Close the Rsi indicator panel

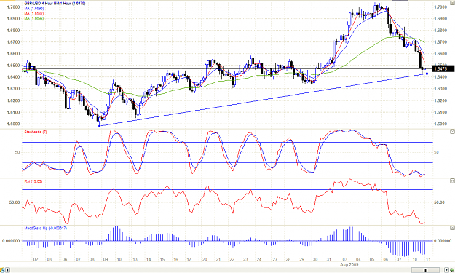[x=452, y=181]
